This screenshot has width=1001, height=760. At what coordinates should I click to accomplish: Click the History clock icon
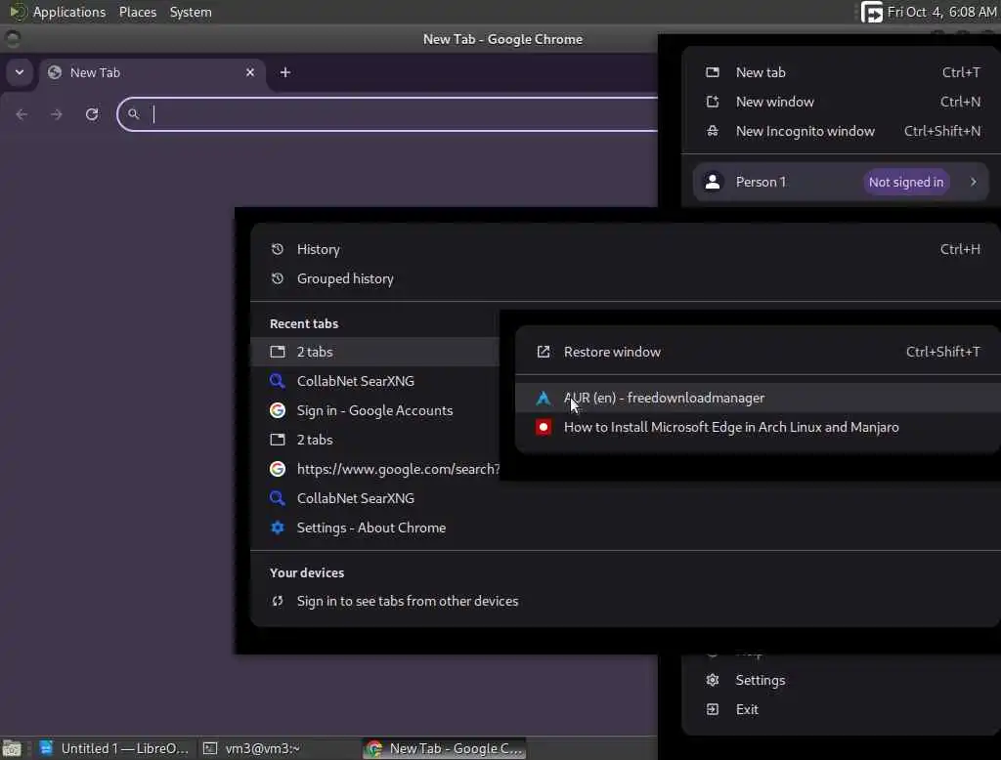277,249
